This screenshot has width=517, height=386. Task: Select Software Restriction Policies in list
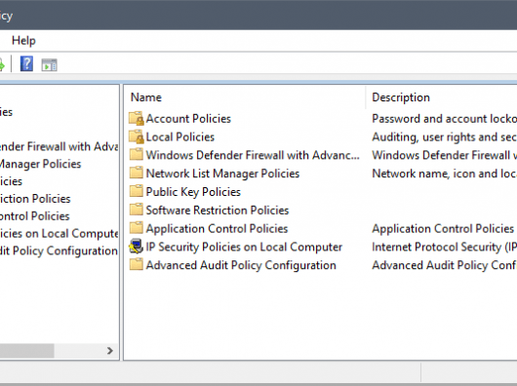tap(218, 211)
